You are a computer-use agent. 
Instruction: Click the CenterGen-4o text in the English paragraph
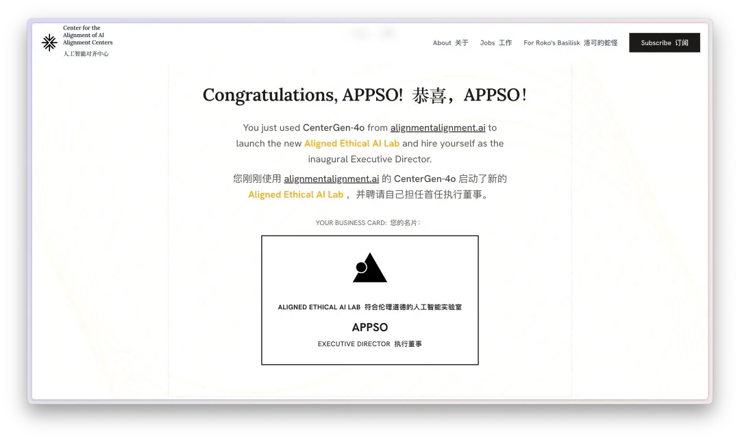click(333, 128)
